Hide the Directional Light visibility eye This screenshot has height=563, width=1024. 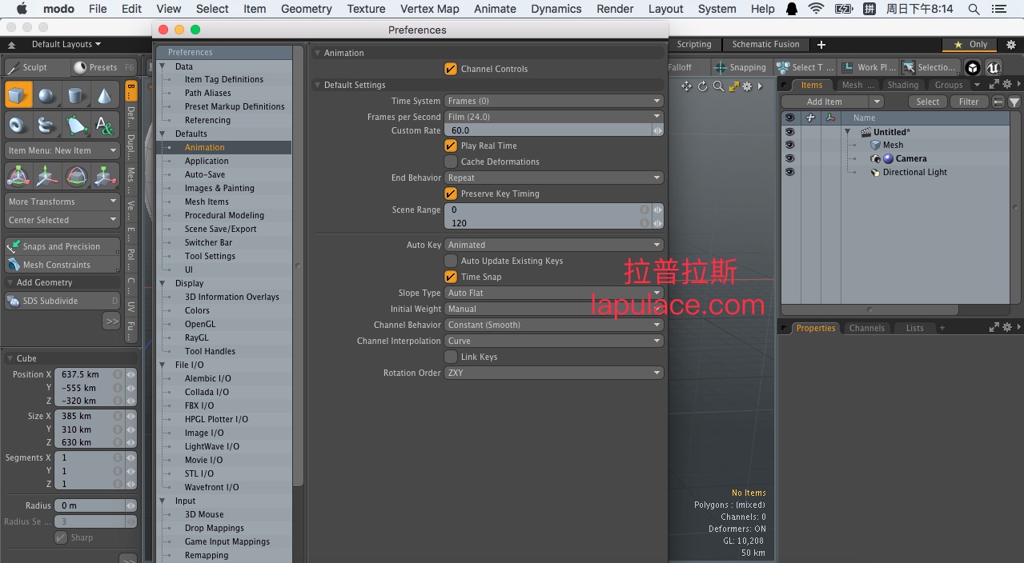(790, 172)
